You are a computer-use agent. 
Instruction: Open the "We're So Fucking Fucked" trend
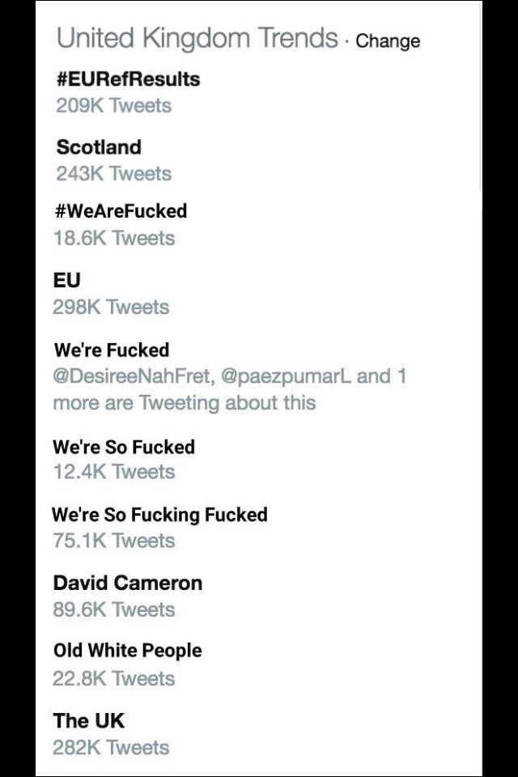[x=159, y=515]
